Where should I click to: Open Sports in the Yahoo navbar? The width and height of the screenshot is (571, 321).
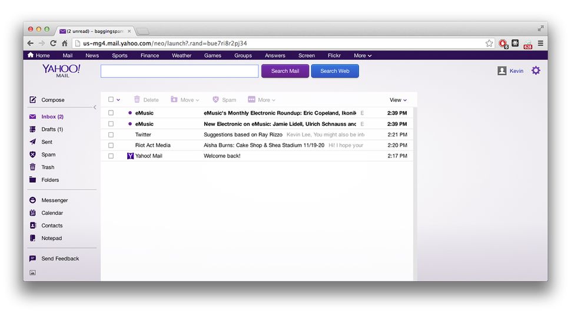[x=119, y=56]
